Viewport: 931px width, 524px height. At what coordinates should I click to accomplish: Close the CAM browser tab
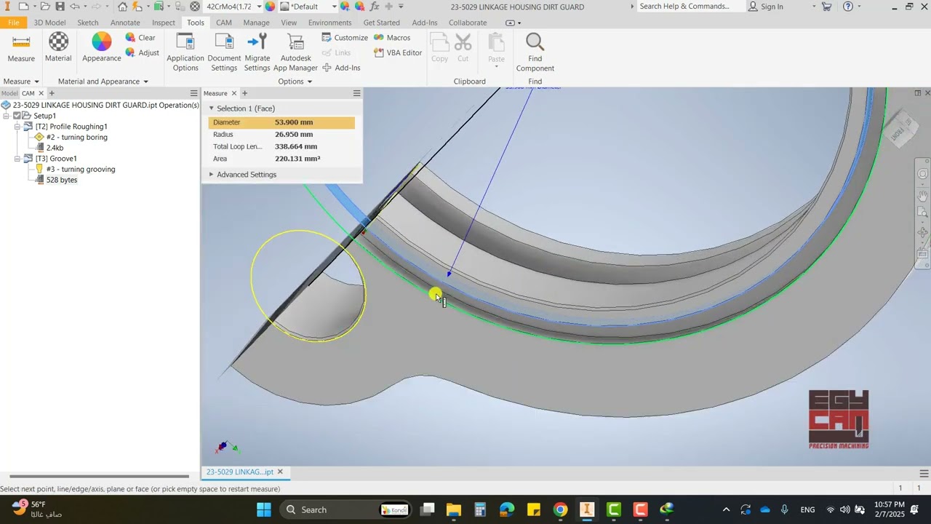(x=41, y=93)
